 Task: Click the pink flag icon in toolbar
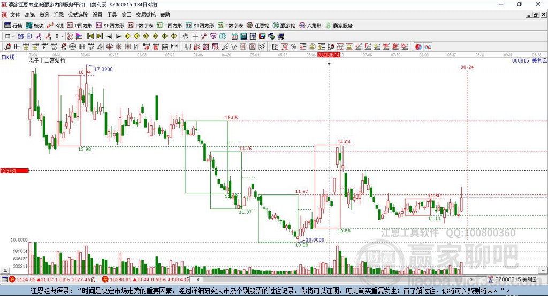pos(79,36)
